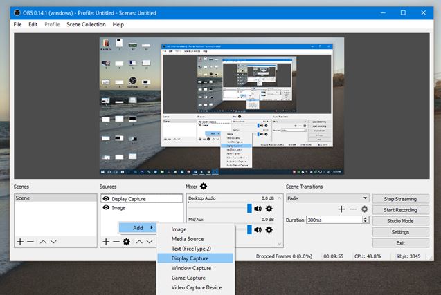Viewport: 441px width, 295px height.
Task: Choose Window Capture source
Action: (x=195, y=268)
